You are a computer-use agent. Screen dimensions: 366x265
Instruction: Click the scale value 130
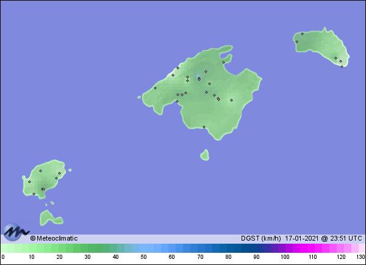pos(361,257)
